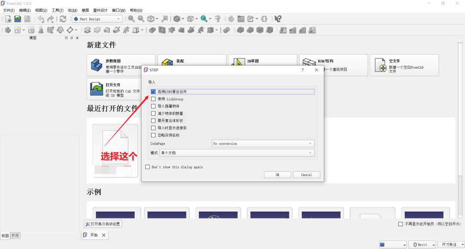The height and width of the screenshot is (249, 465).
Task: Click the Refresh recompute icon
Action: (x=63, y=19)
